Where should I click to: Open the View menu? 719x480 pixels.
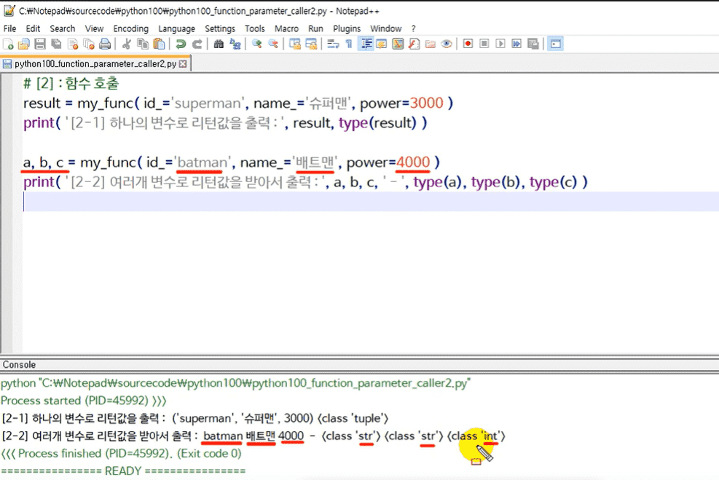pyautogui.click(x=94, y=28)
